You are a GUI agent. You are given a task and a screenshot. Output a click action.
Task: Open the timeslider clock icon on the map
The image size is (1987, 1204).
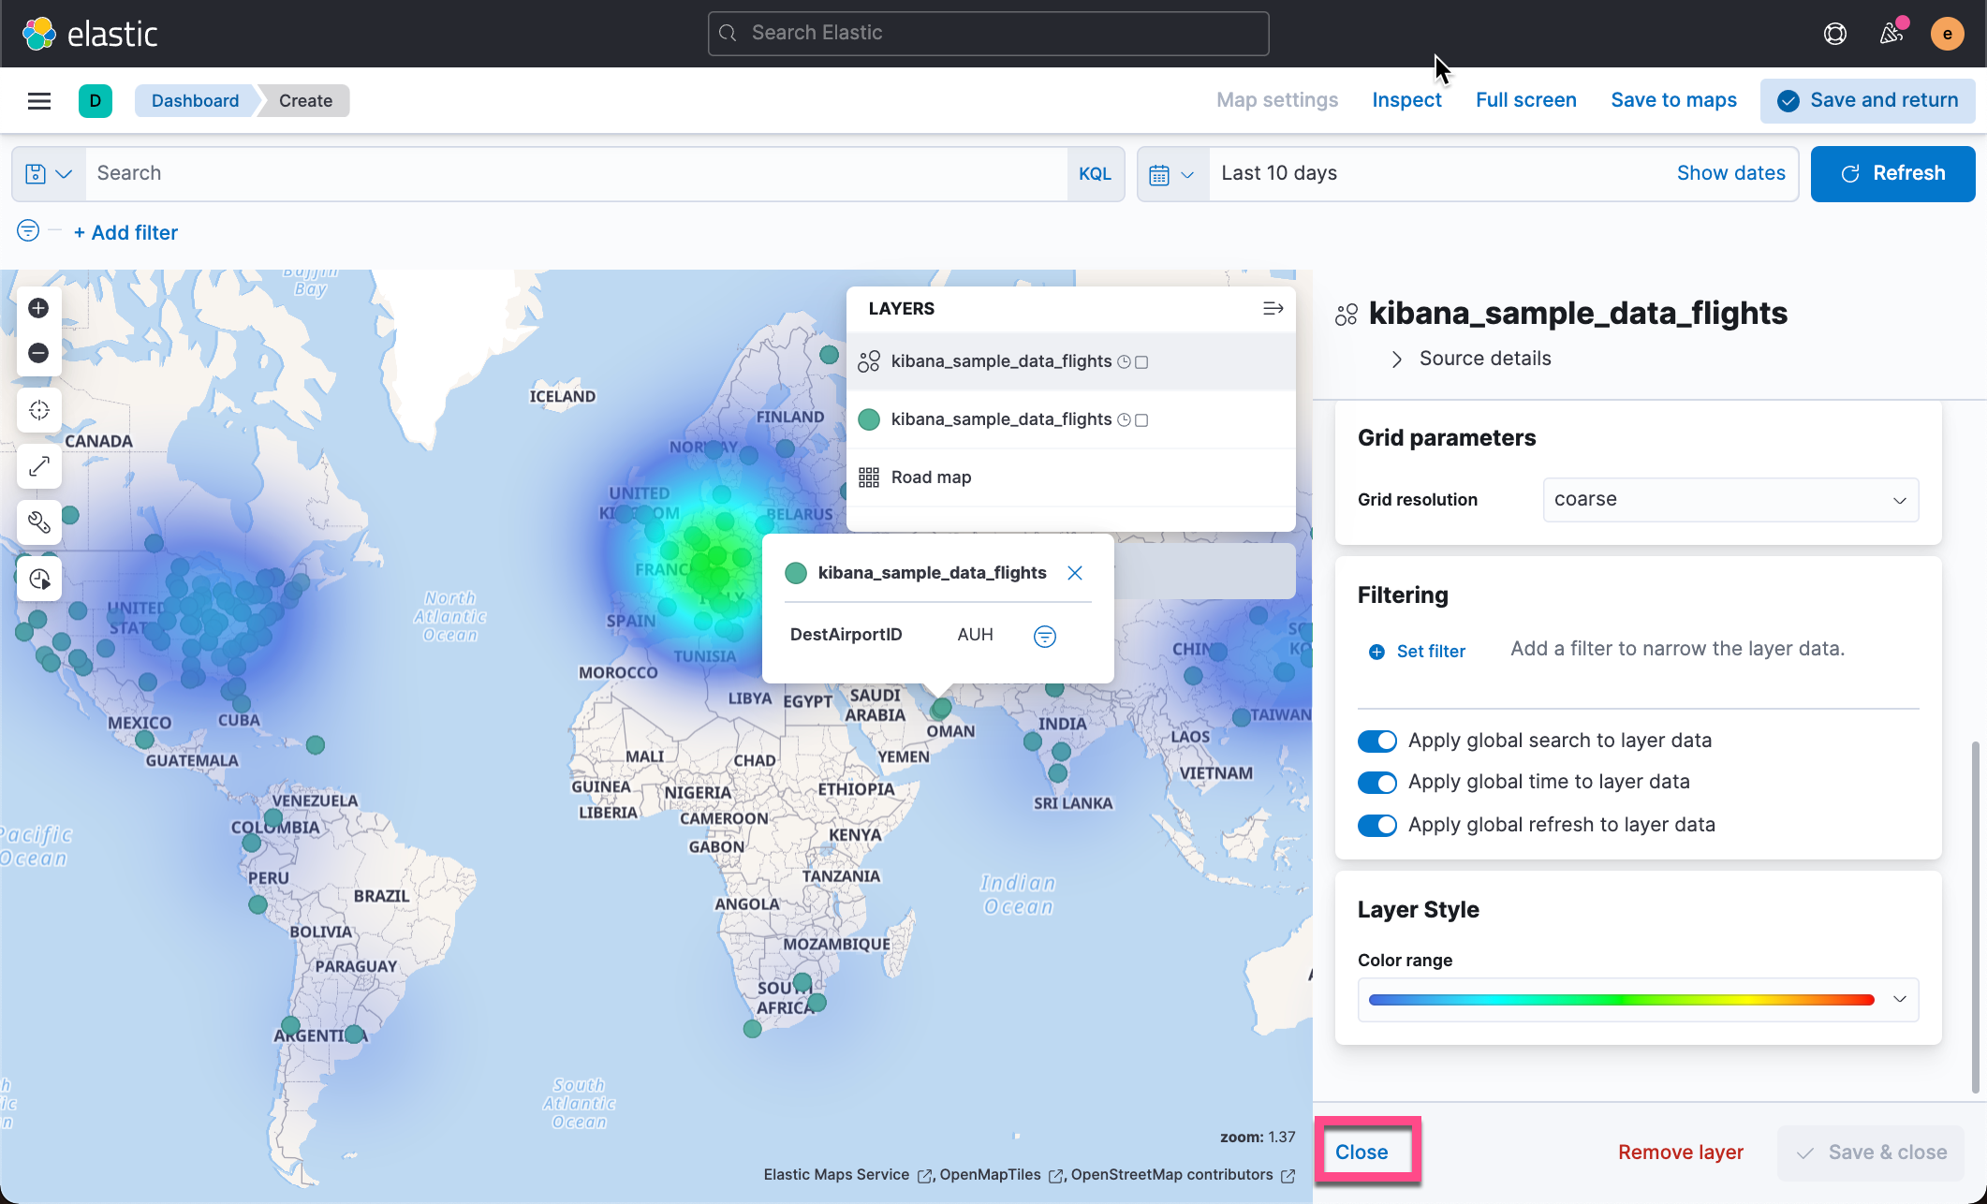(38, 580)
